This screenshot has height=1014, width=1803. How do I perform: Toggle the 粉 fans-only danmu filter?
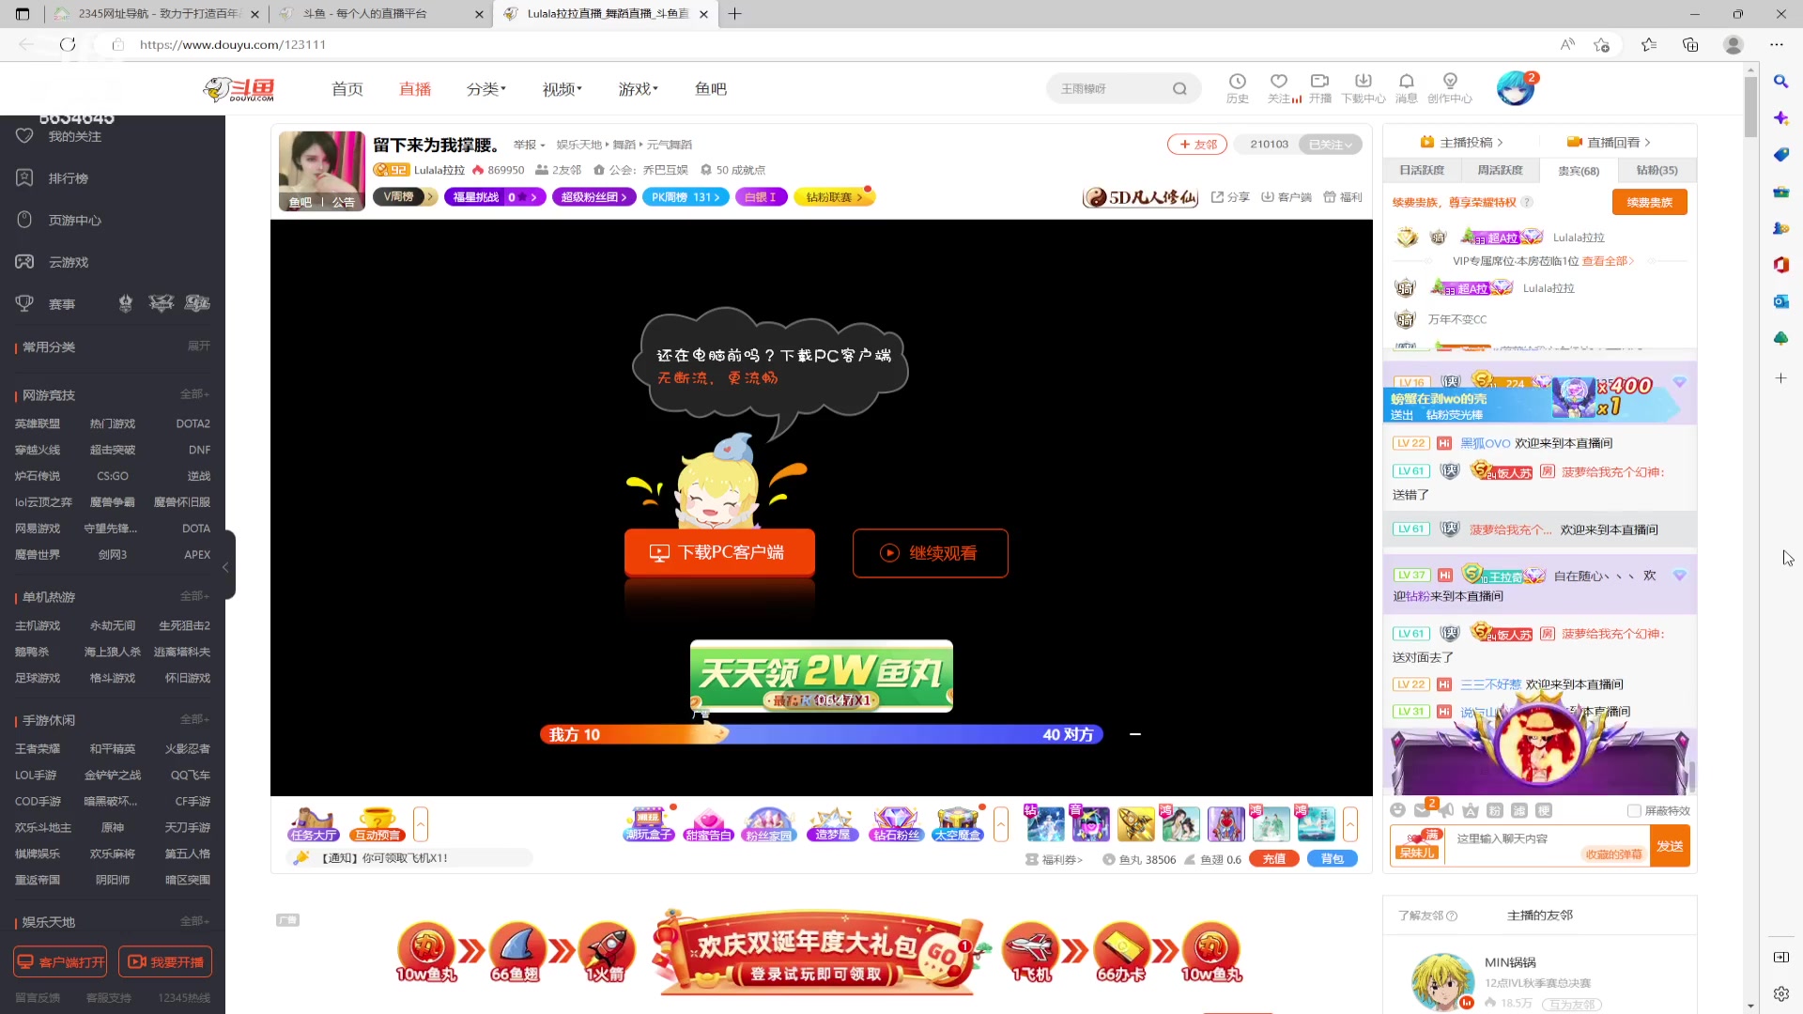click(1494, 810)
